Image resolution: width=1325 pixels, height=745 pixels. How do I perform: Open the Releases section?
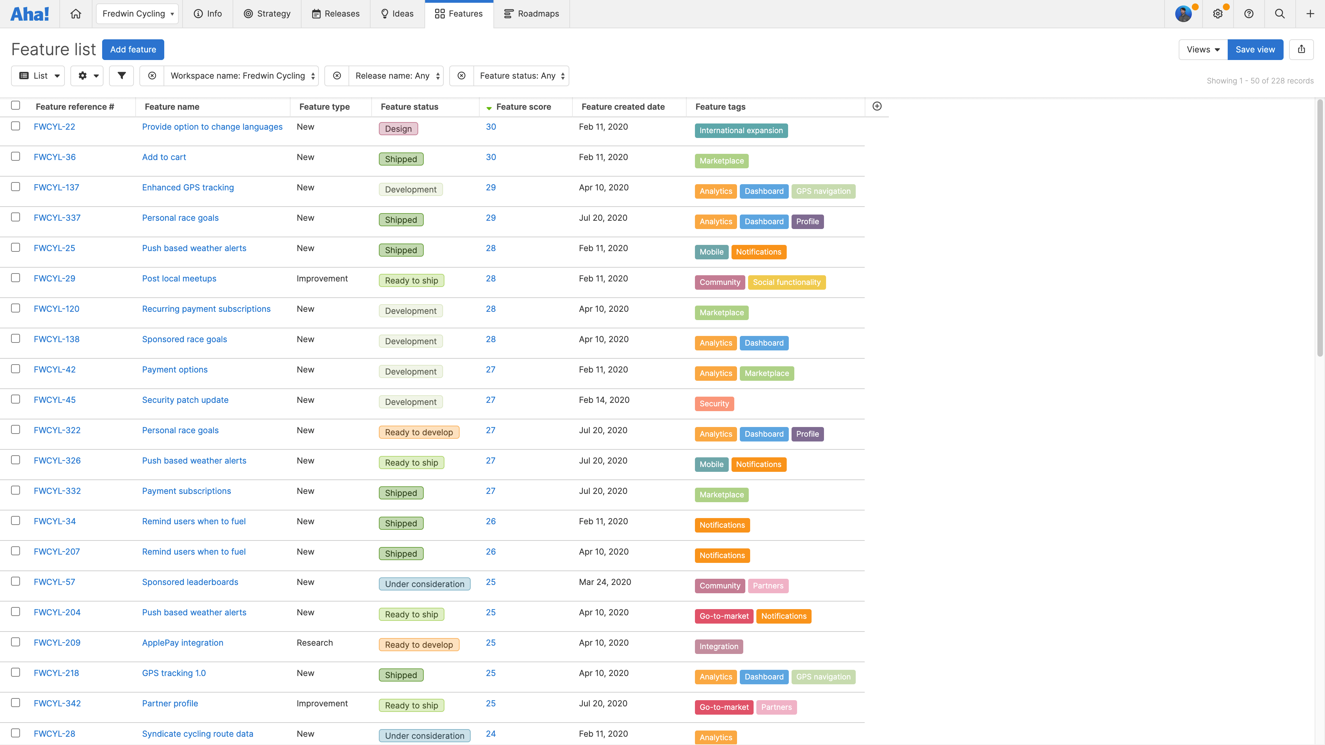(335, 13)
